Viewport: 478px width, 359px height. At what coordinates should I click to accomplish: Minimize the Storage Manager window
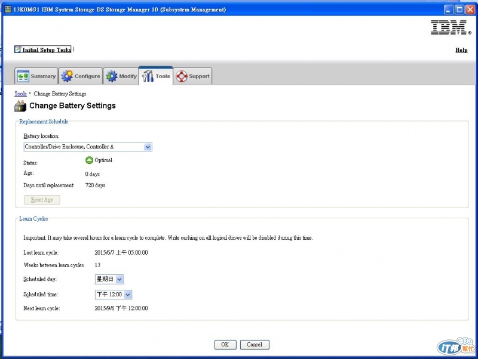point(449,10)
